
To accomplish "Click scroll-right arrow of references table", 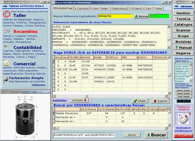I will pyautogui.click(x=166, y=96).
